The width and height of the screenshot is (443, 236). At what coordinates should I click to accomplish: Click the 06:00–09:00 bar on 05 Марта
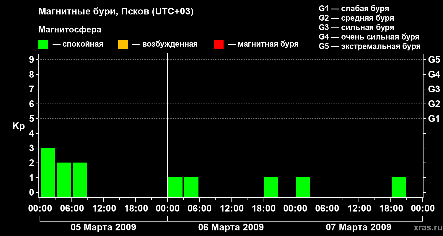click(80, 180)
